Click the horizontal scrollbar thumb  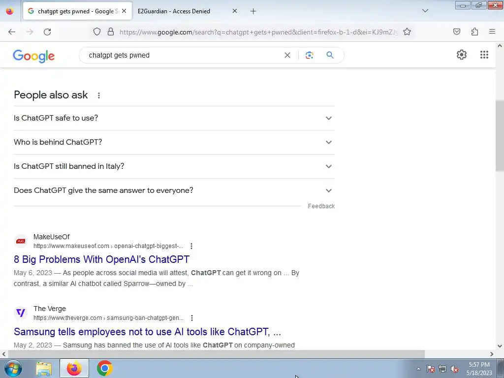coord(216,354)
